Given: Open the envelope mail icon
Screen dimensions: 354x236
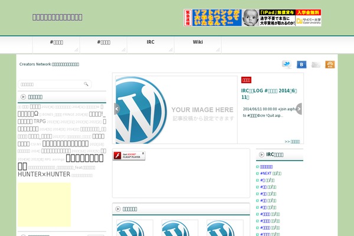Looking at the screenshot, I should click(316, 65).
